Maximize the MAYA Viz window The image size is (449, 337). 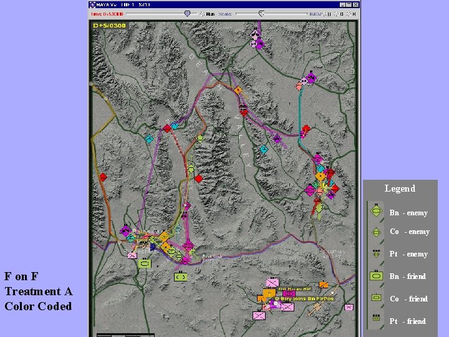pos(349,5)
